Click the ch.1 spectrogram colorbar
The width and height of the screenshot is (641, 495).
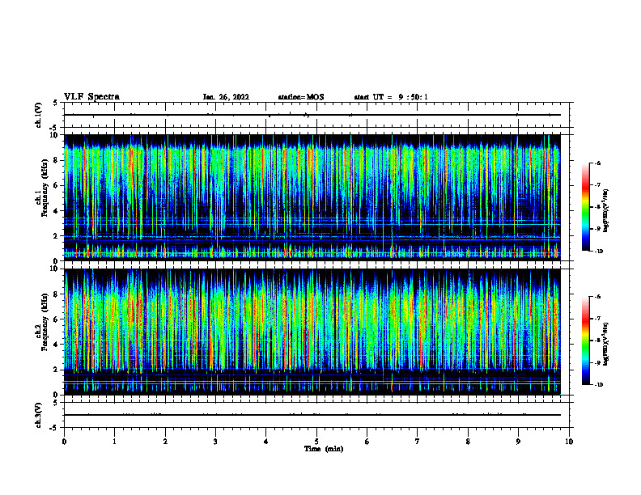[x=585, y=207]
